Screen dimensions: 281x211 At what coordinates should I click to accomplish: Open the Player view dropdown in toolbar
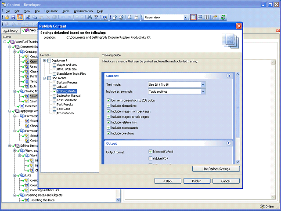pyautogui.click(x=185, y=18)
